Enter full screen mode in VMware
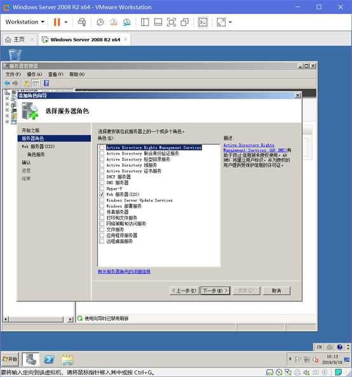 coord(171,22)
